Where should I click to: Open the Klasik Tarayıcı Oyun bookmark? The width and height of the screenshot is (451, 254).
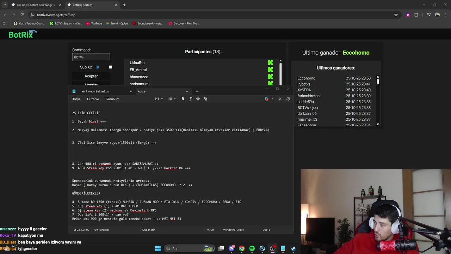point(29,24)
